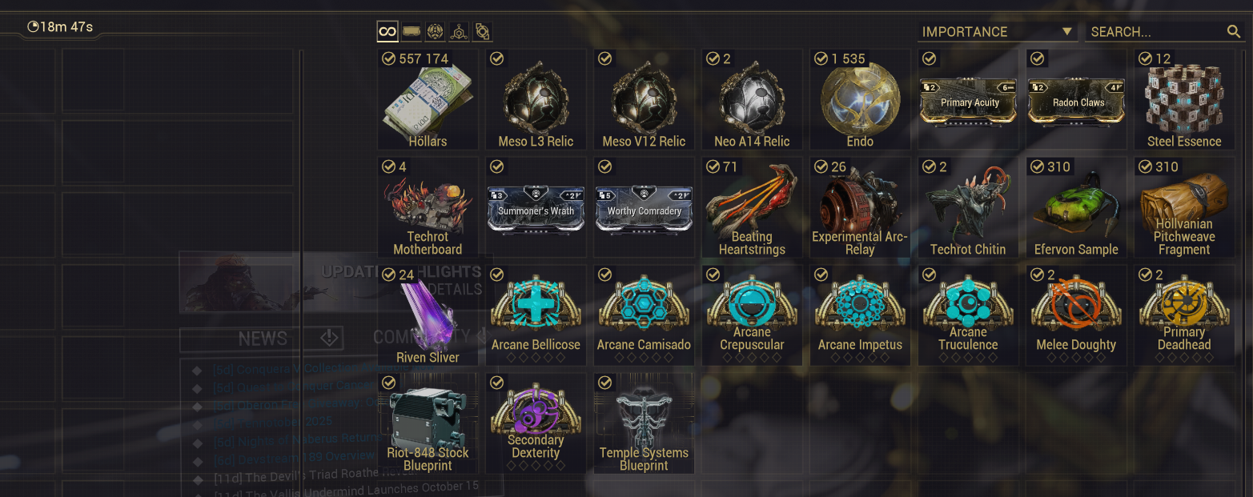1253x497 pixels.
Task: Switch to the Mods filter tab
Action: pos(412,32)
